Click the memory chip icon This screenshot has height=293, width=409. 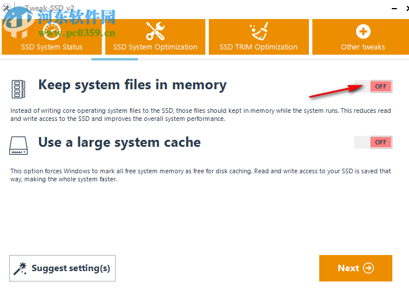coord(18,89)
